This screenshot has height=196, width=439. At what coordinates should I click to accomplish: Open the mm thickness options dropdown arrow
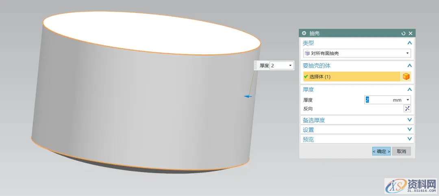(x=408, y=100)
